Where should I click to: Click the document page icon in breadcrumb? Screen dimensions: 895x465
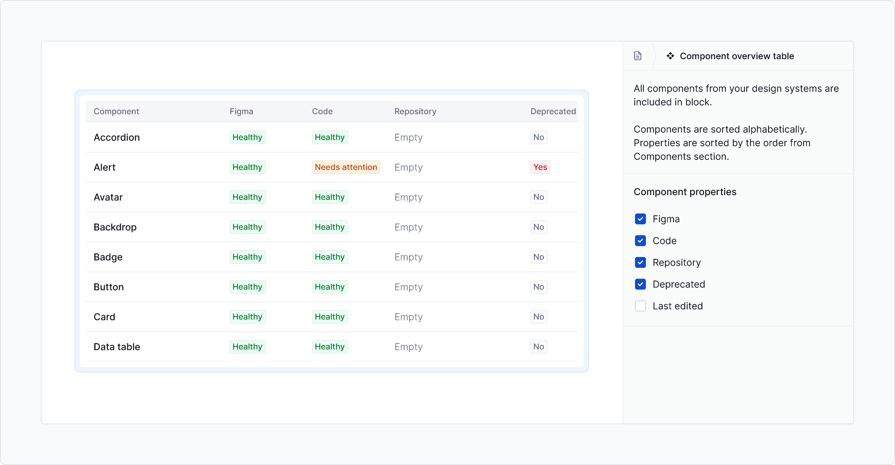tap(637, 56)
